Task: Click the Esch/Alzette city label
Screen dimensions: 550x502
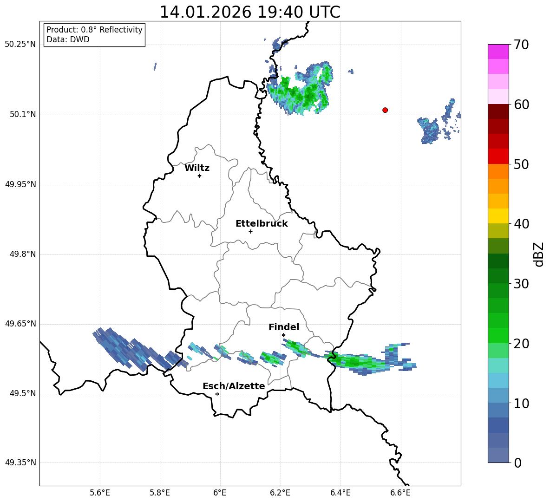Action: tap(234, 386)
